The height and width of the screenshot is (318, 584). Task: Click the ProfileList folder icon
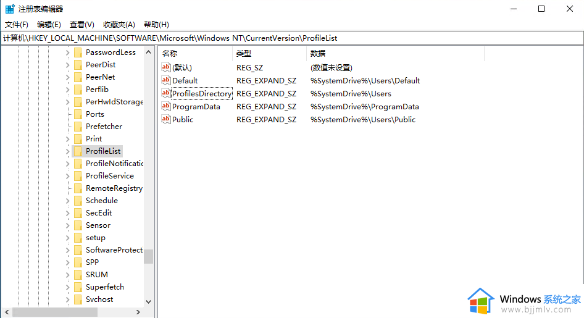click(78, 151)
